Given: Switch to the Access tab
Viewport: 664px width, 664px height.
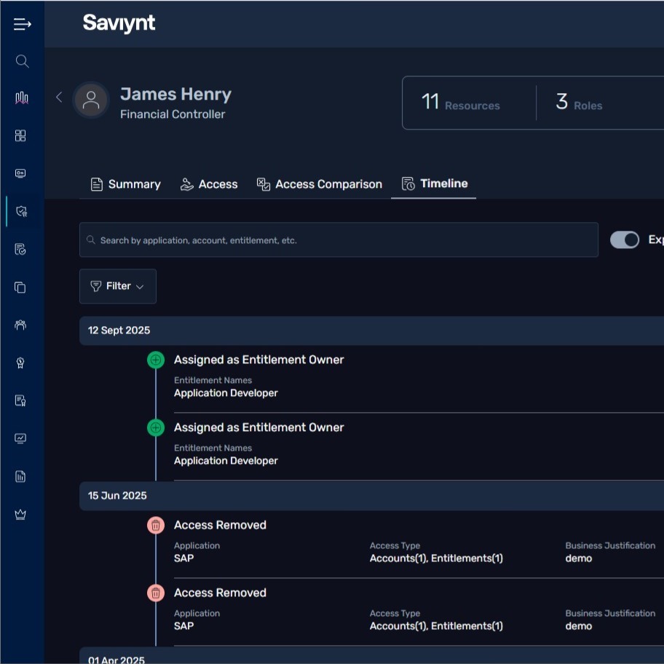Looking at the screenshot, I should click(x=209, y=184).
